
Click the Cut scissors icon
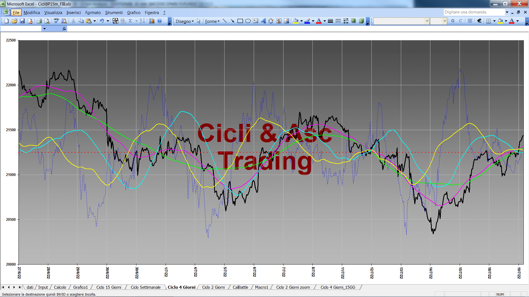[73, 21]
